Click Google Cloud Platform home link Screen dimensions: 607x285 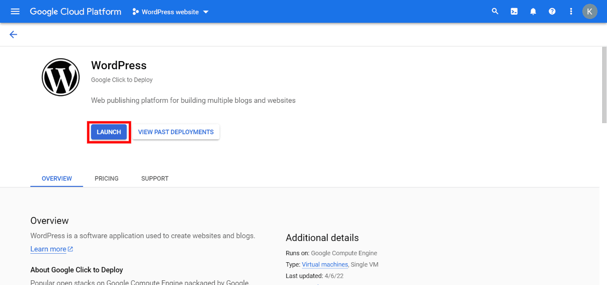75,11
